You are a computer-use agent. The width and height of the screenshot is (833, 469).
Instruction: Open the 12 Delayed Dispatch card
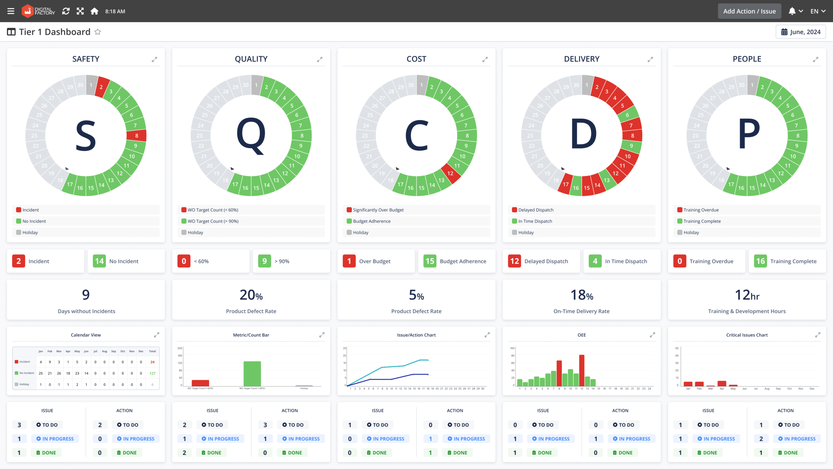[x=541, y=261]
